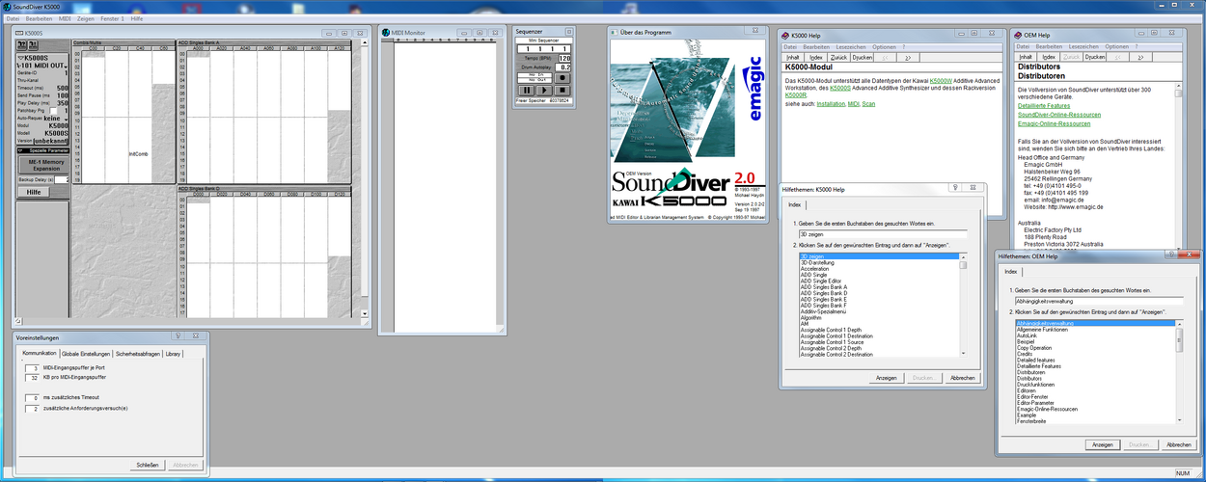
Task: Stop the Mini Sequencer transport
Action: (562, 91)
